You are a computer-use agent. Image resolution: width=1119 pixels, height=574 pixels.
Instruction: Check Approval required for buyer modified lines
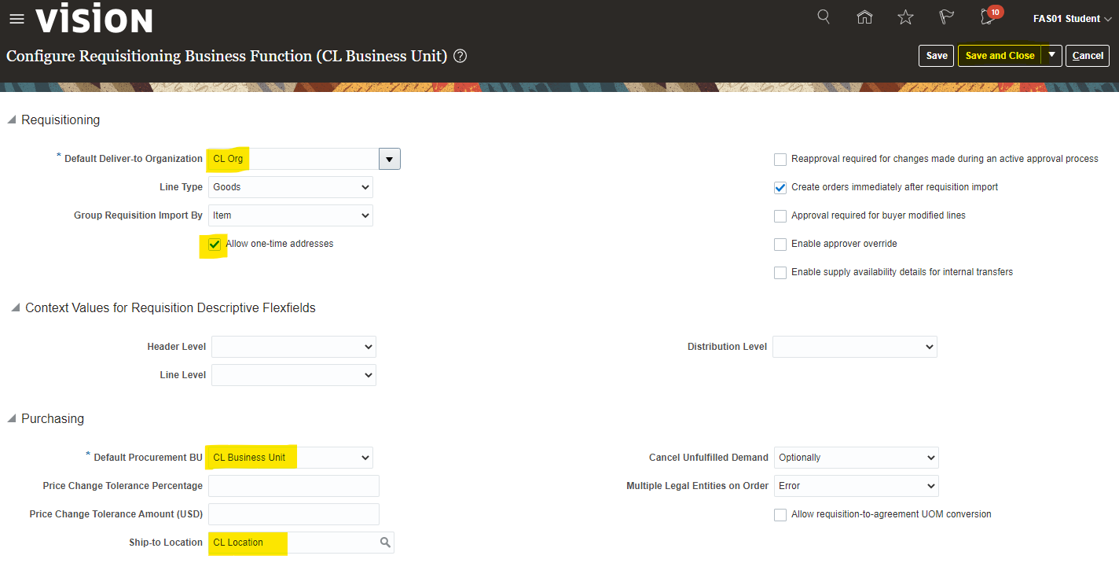(x=780, y=216)
